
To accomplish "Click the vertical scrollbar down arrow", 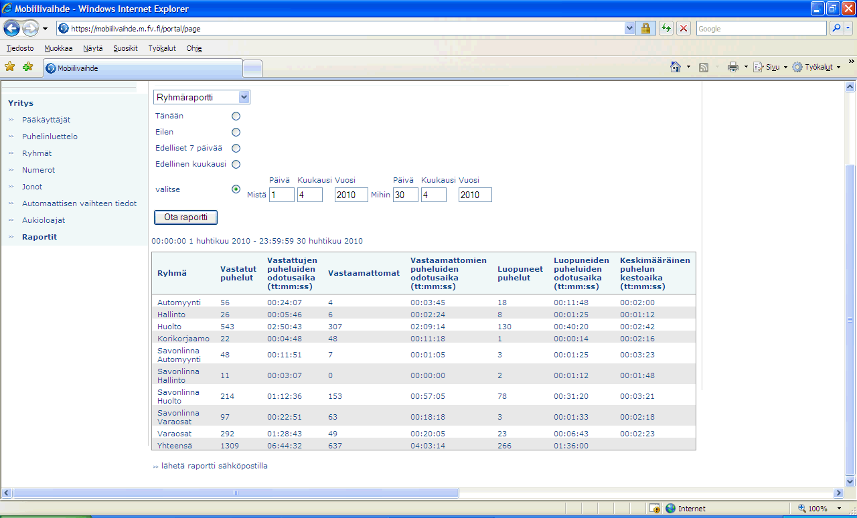I will [x=850, y=481].
